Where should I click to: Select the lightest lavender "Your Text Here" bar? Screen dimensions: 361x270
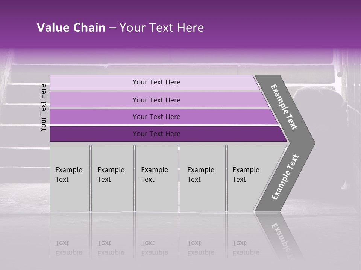tap(156, 82)
